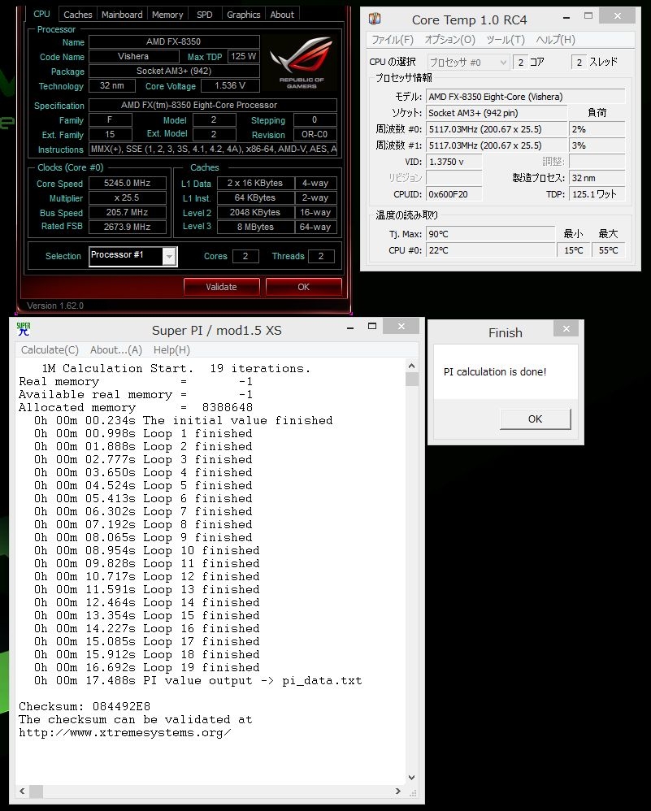Image resolution: width=651 pixels, height=811 pixels.
Task: Select the CPU tab in CPU-Z
Action: [x=41, y=14]
